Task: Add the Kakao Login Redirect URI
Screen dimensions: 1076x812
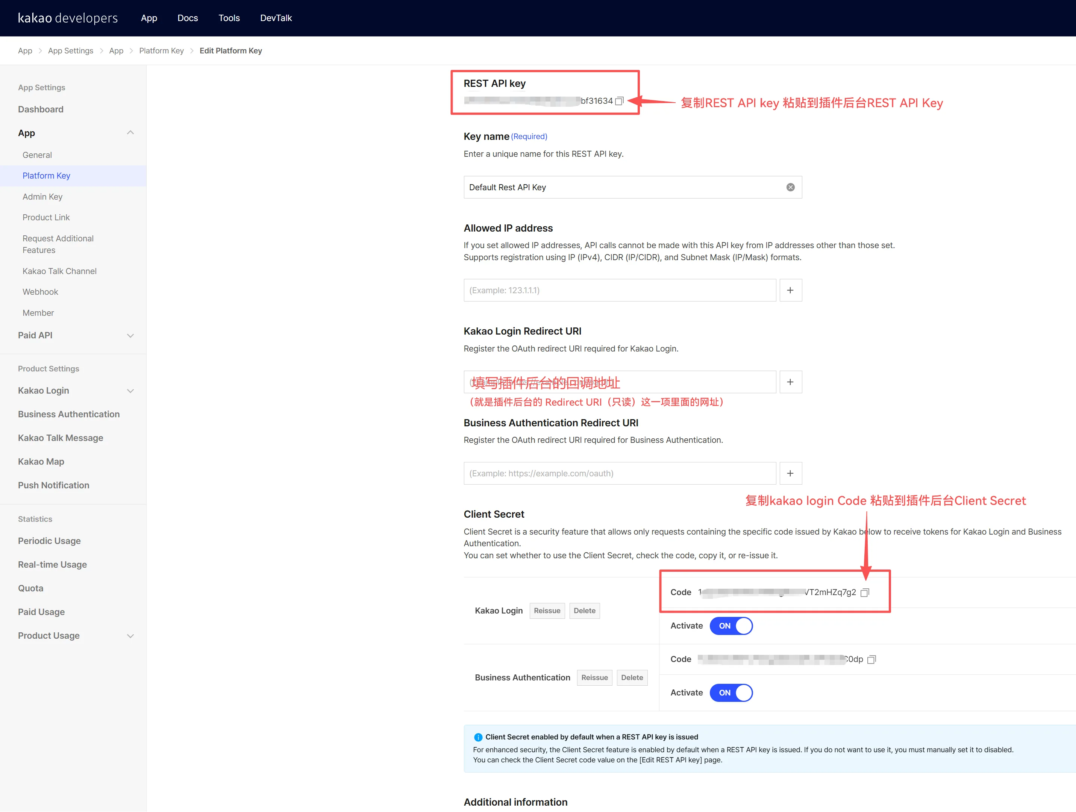Action: click(791, 382)
